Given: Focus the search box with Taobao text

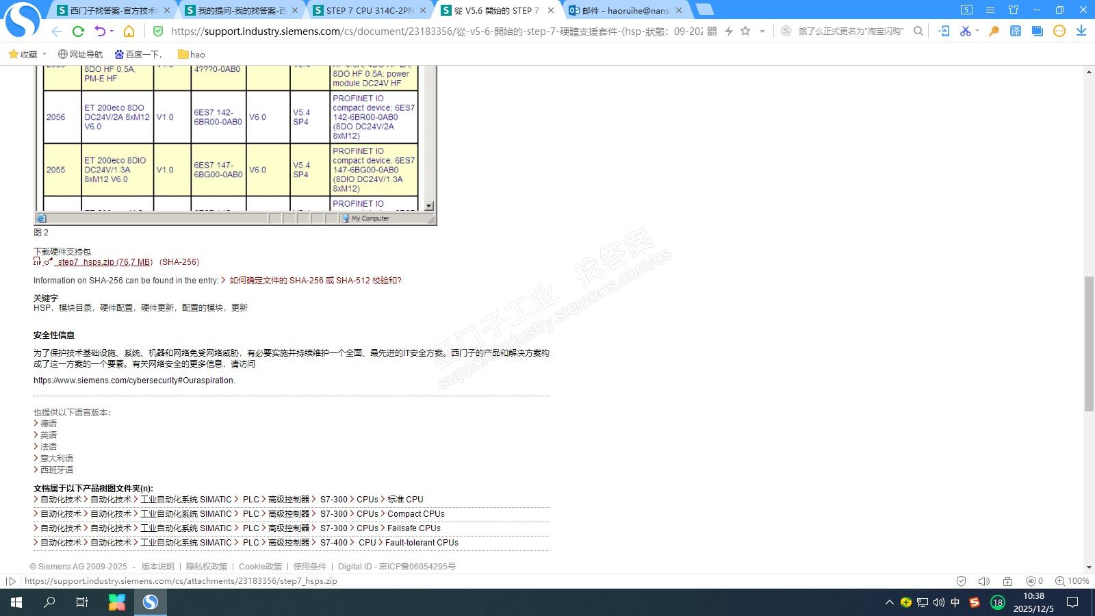Looking at the screenshot, I should (x=851, y=31).
